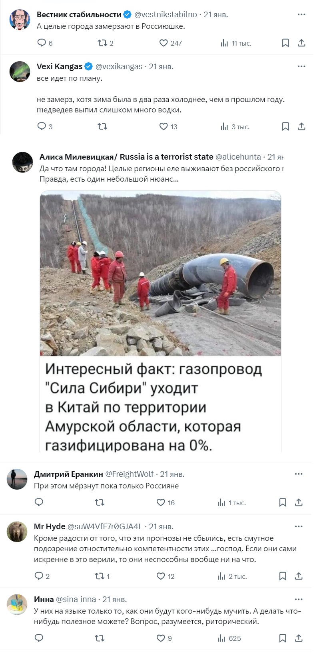This screenshot has height=664, width=315.
Task: Share Инна's tweet
Action: (x=299, y=638)
